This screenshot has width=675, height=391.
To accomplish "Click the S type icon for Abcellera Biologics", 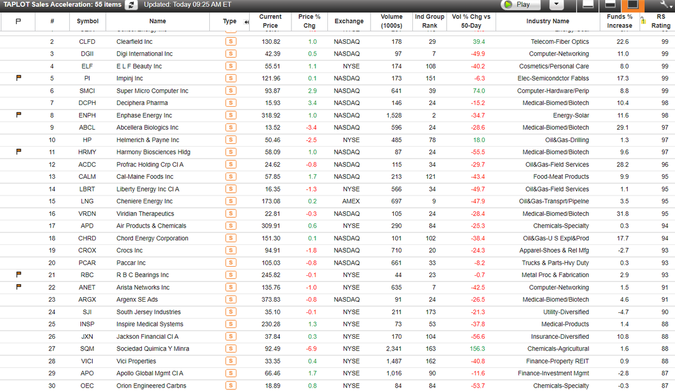I will point(229,128).
